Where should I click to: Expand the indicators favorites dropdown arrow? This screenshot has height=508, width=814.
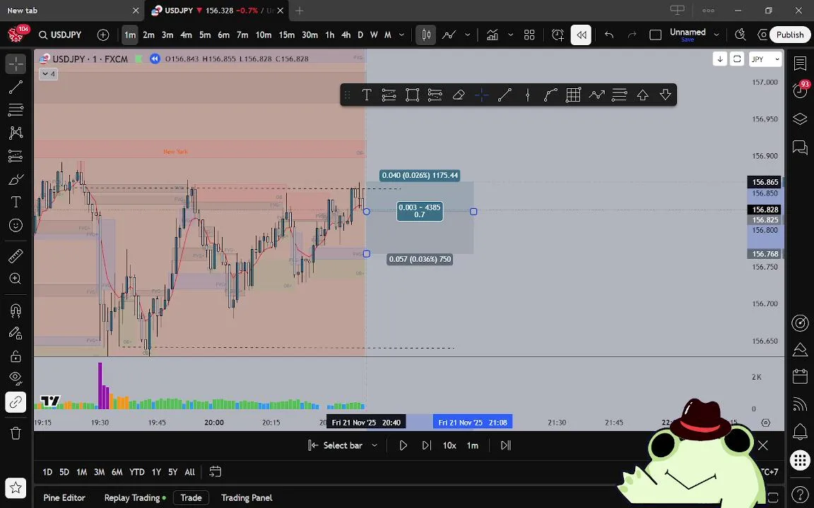510,35
